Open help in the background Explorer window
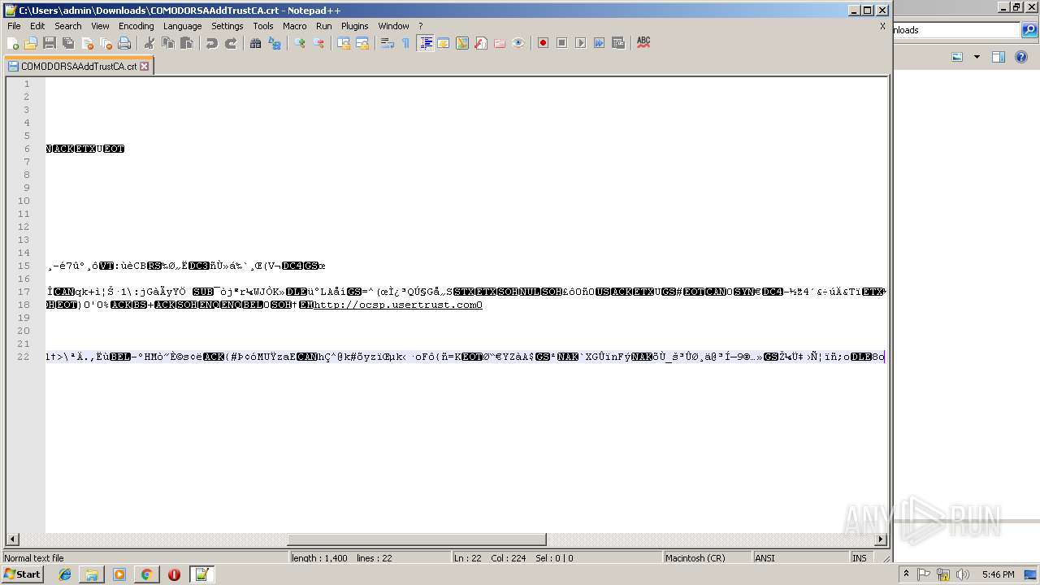 pyautogui.click(x=1021, y=57)
